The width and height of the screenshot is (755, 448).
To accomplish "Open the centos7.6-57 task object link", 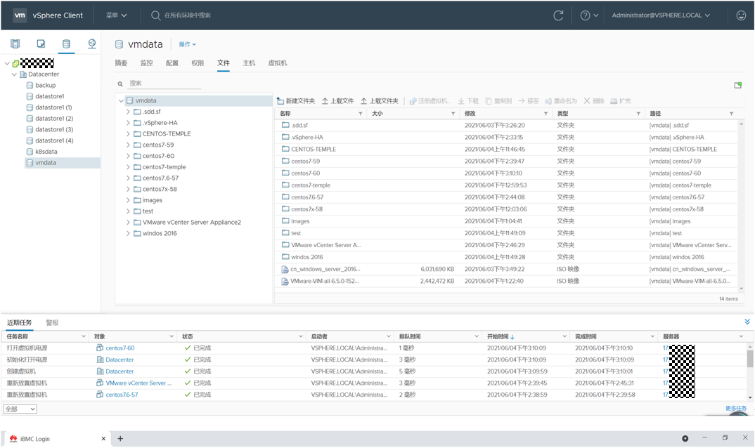I will (x=122, y=395).
